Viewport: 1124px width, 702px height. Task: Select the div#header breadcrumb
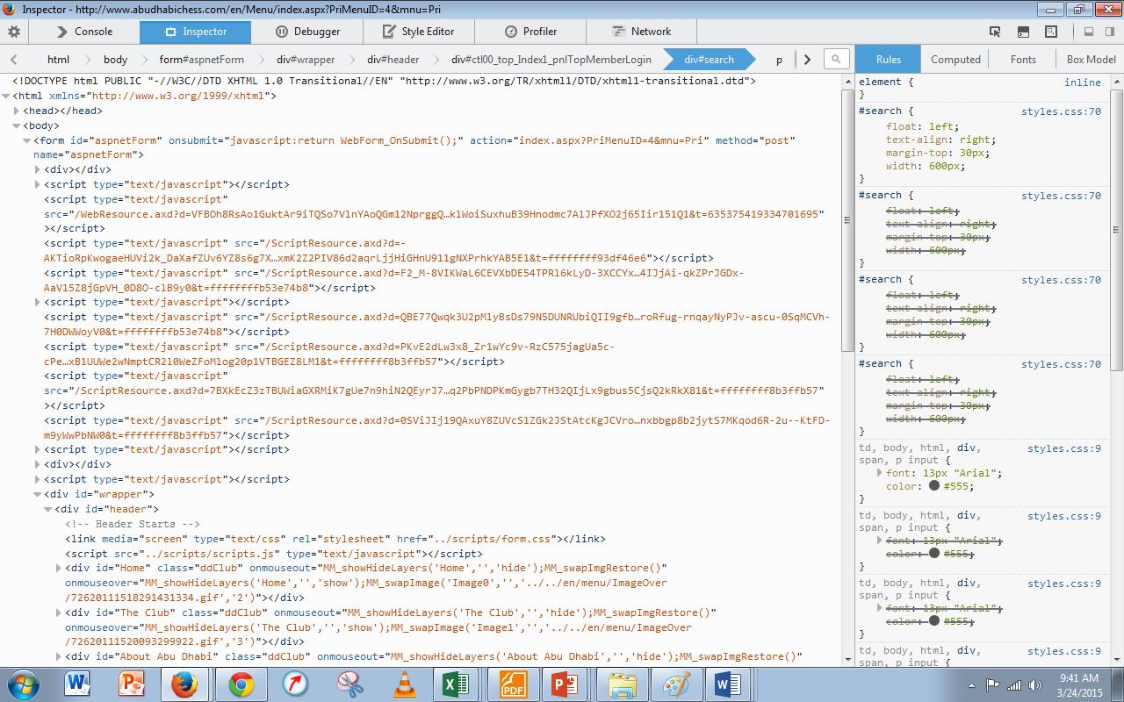(x=393, y=60)
